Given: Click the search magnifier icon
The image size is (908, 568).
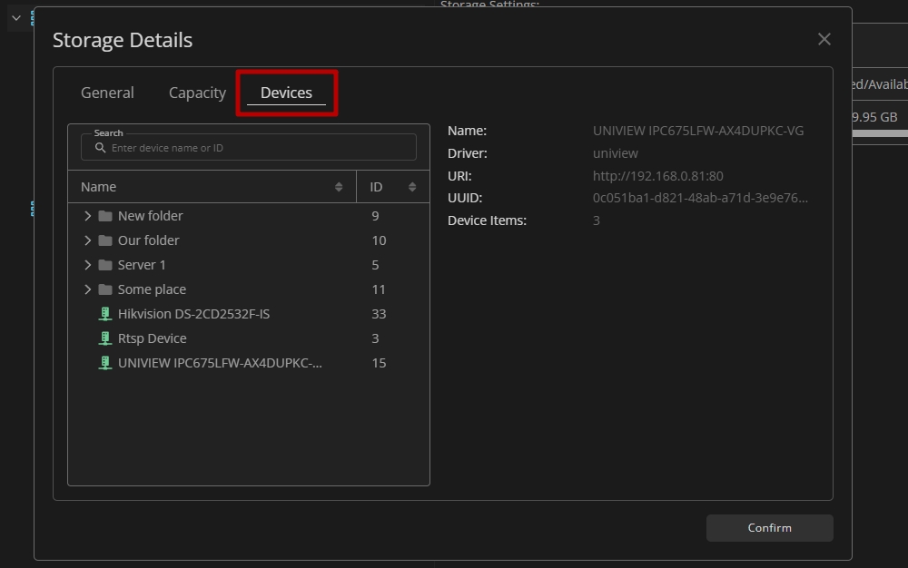Looking at the screenshot, I should point(100,148).
